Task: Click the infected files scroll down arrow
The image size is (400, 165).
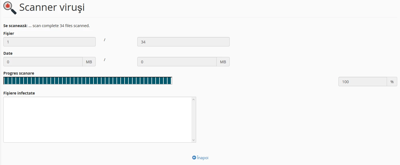Action: point(194,140)
